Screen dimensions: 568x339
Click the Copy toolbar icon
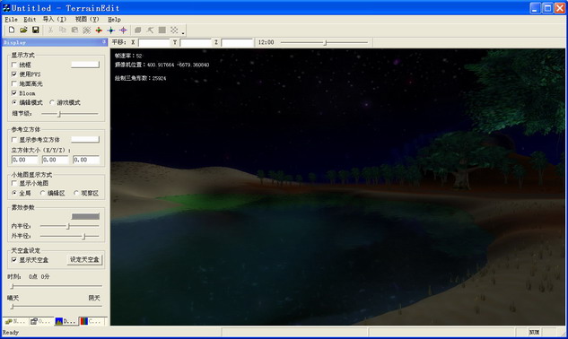coord(63,30)
